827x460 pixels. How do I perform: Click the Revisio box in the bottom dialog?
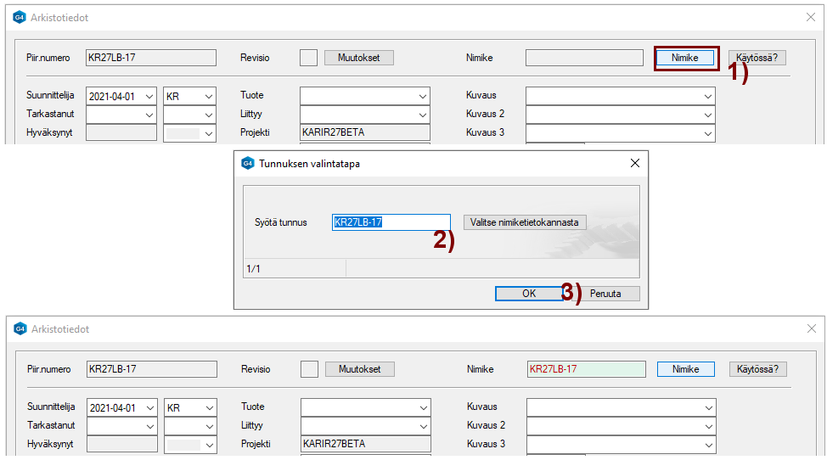[310, 369]
